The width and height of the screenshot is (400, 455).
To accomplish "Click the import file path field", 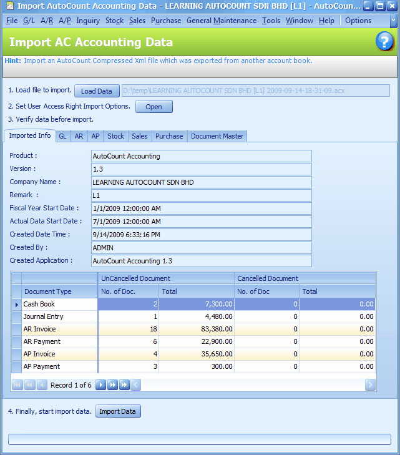I will (256, 91).
